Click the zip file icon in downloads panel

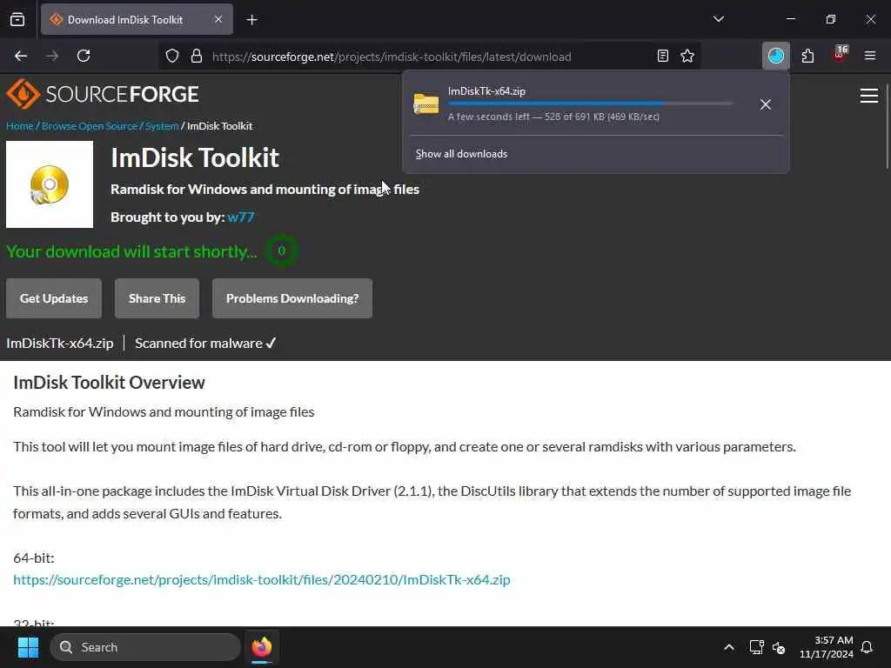[x=426, y=104]
